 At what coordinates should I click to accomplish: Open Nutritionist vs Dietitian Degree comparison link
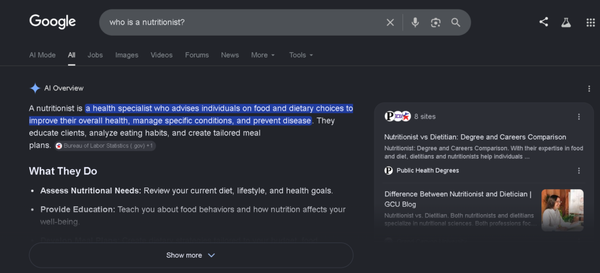475,137
